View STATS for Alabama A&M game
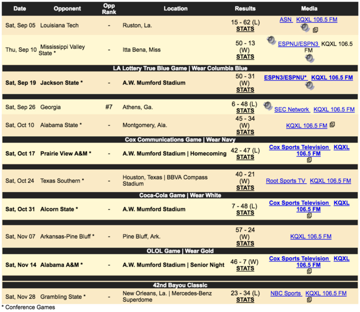The image size is (360, 312). [x=245, y=268]
